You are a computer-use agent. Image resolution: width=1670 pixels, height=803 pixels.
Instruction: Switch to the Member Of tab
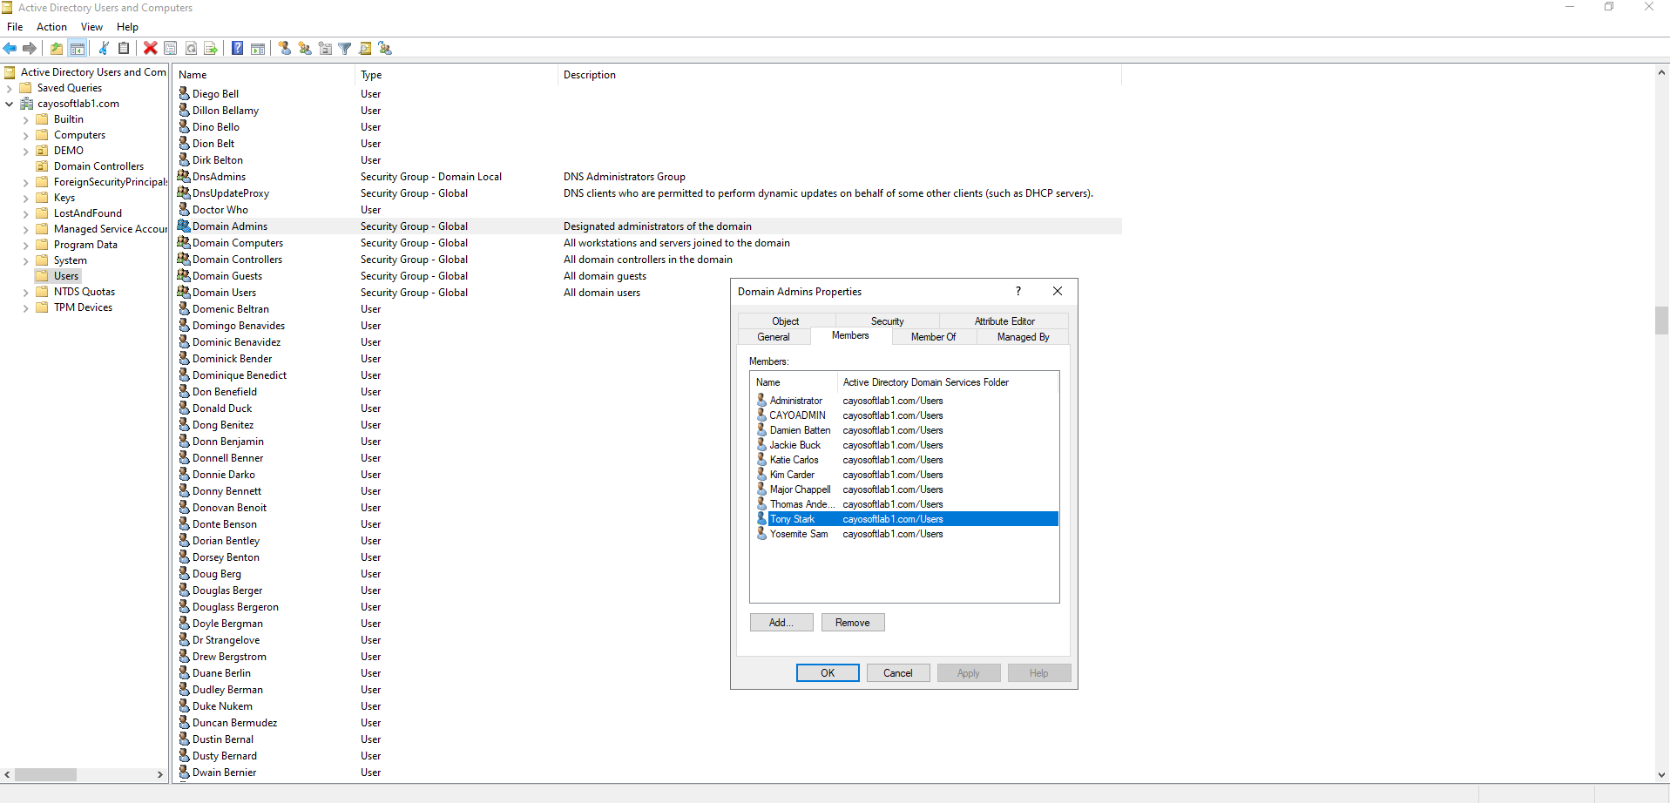(x=933, y=337)
